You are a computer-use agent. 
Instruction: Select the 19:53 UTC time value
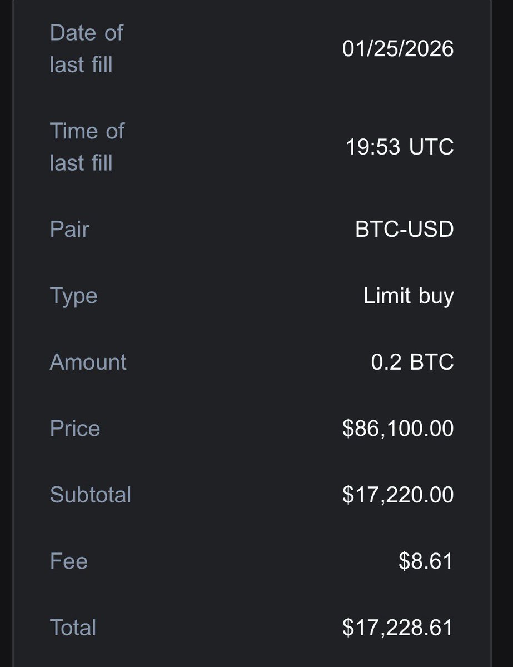[x=400, y=147]
